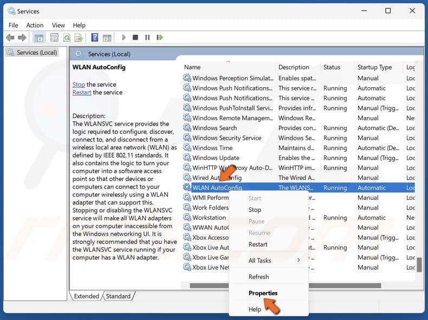Sort by the Status column header
This screenshot has width=428, height=320.
pos(337,67)
